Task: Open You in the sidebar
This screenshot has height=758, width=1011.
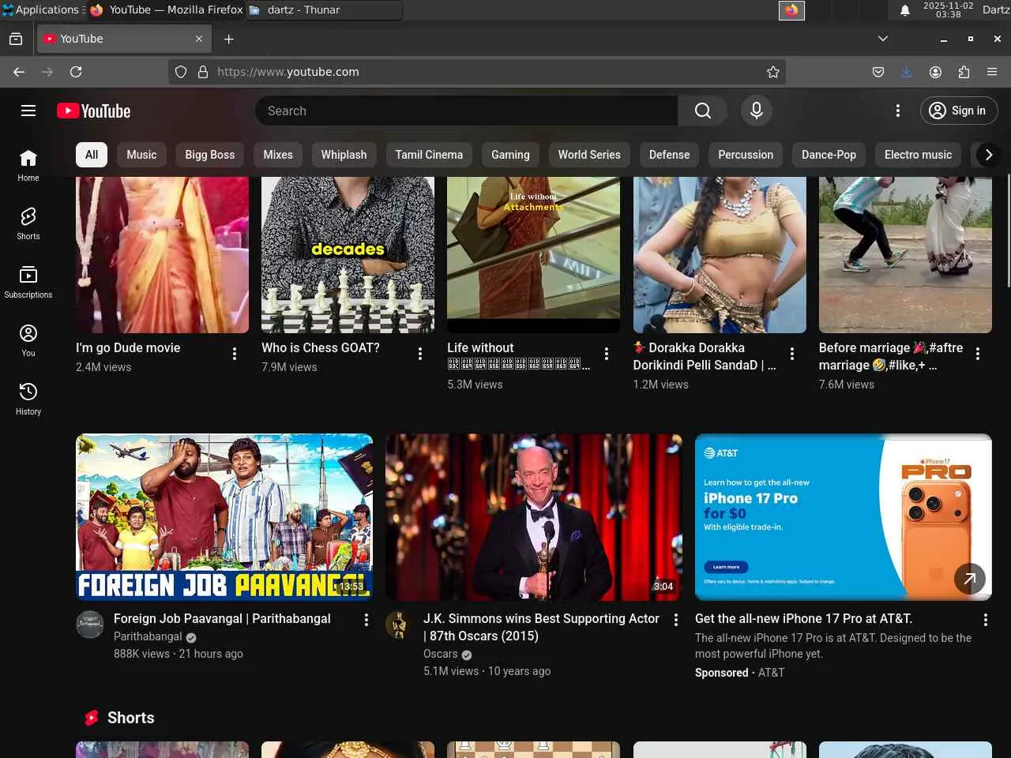Action: coord(28,341)
